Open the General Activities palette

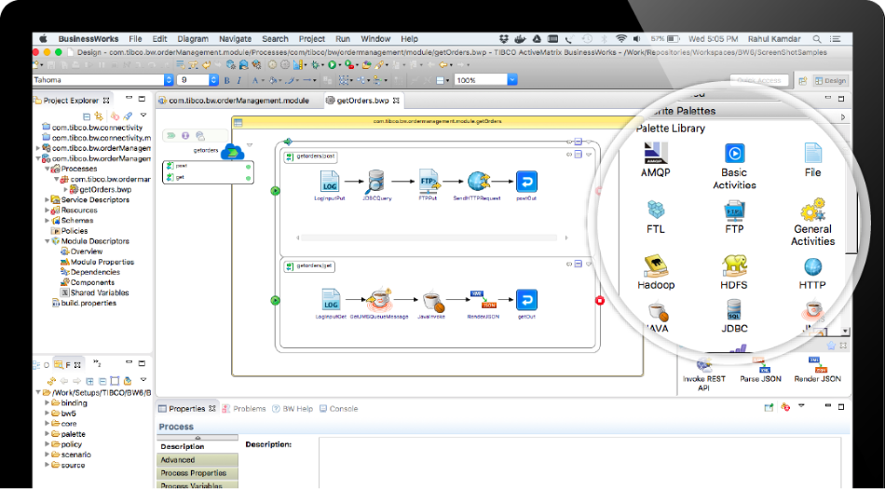point(812,223)
